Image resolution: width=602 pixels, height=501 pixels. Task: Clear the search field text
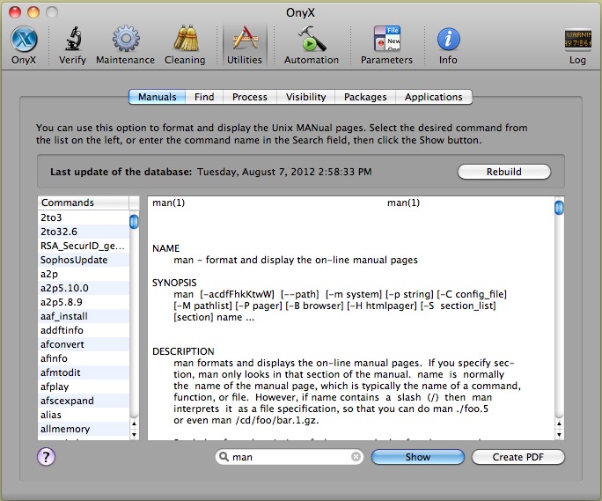(x=356, y=457)
